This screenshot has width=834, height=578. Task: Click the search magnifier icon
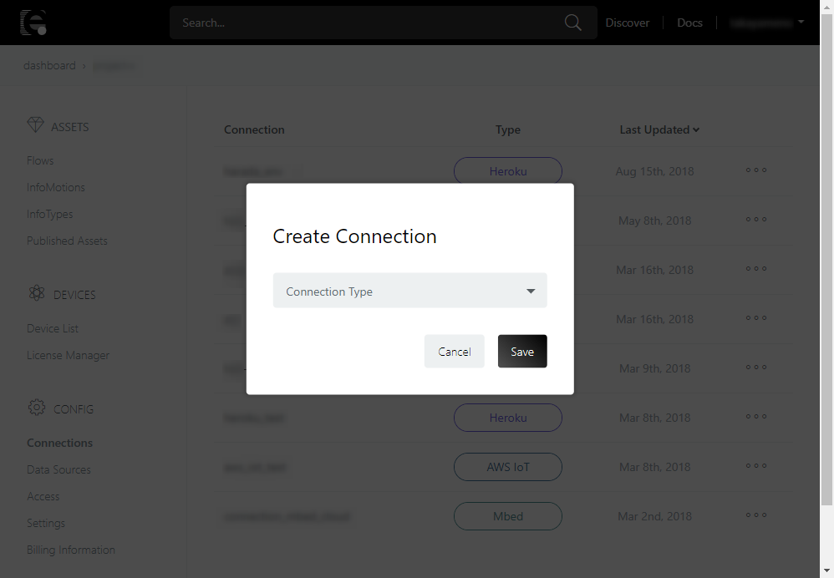pos(572,23)
